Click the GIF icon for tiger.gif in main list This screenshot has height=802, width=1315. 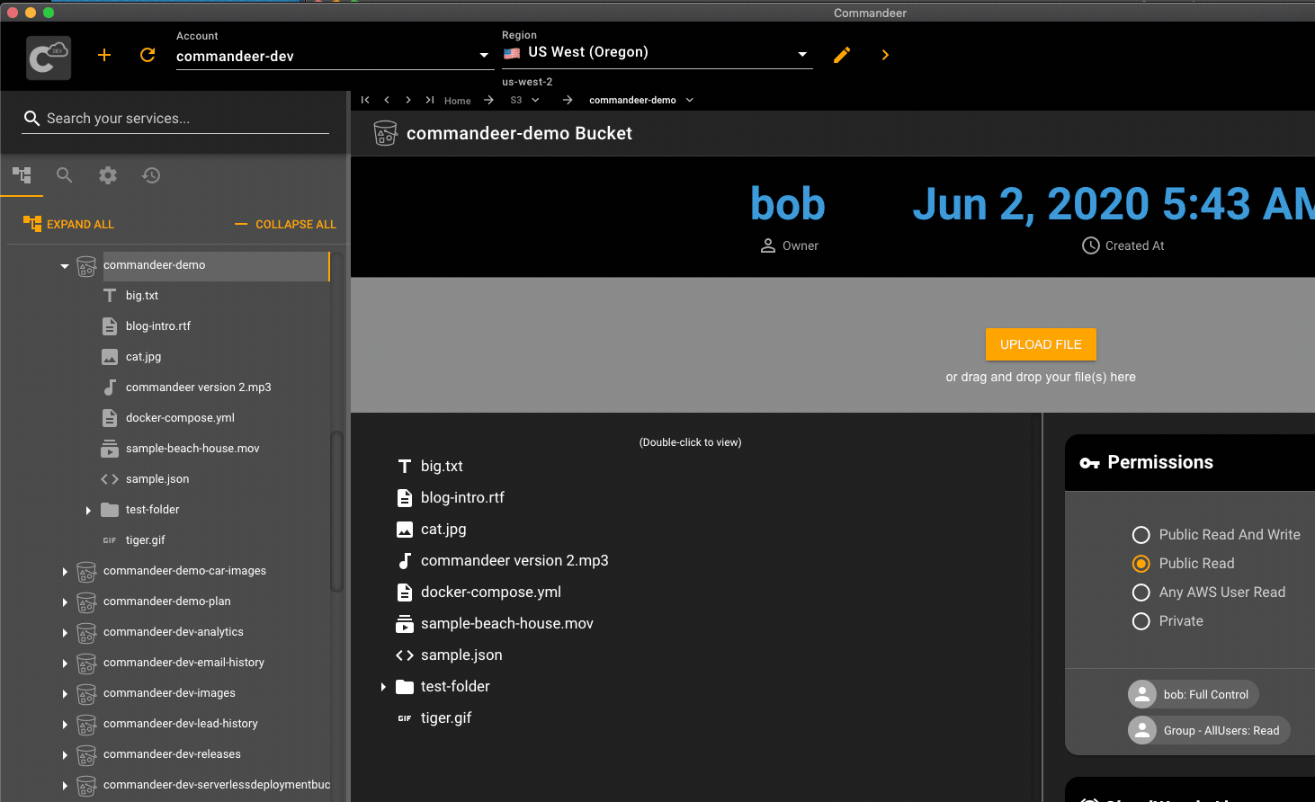click(405, 718)
